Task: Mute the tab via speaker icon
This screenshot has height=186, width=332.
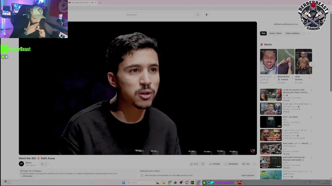Action: 92,3
